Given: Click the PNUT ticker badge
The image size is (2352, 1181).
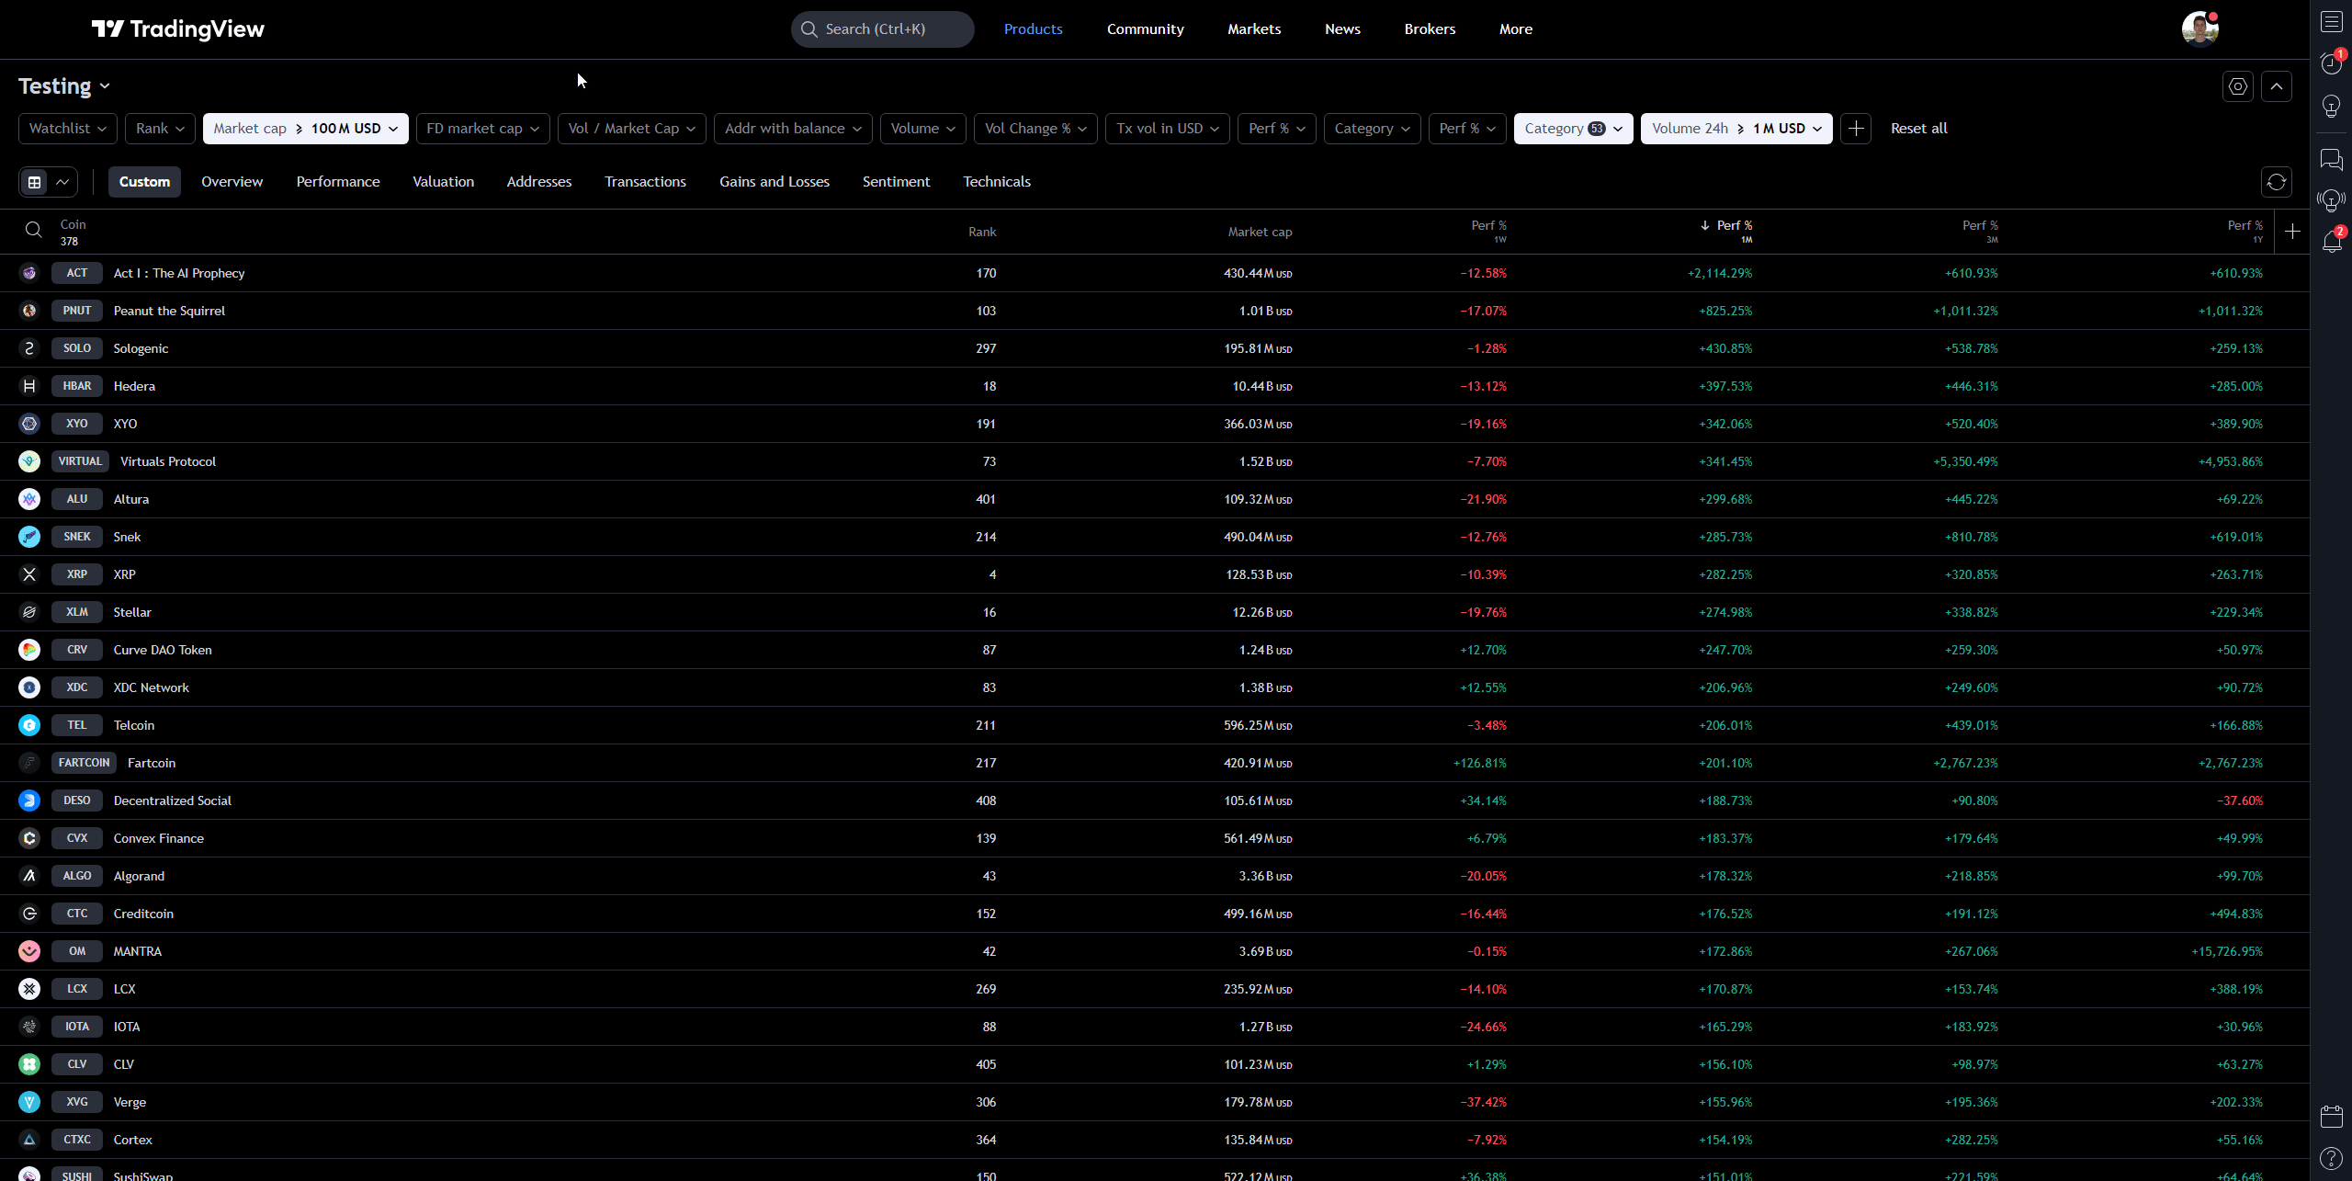Looking at the screenshot, I should pyautogui.click(x=77, y=311).
